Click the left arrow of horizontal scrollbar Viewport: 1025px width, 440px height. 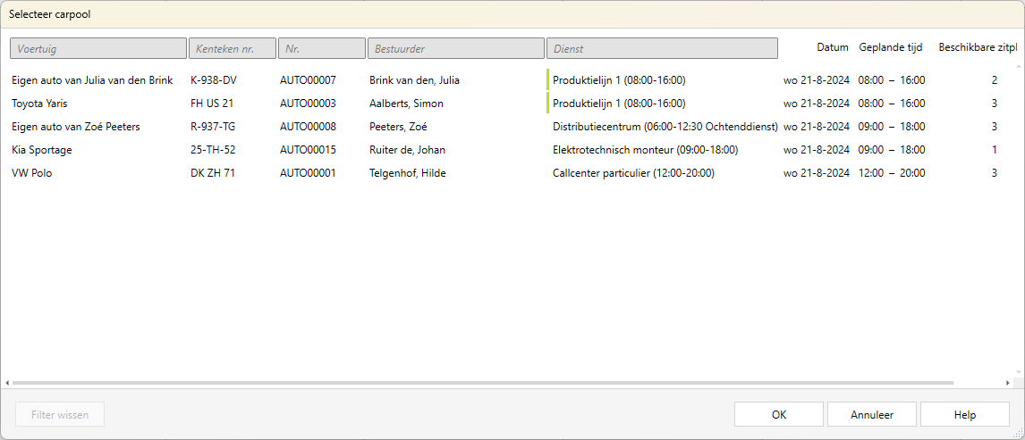[x=7, y=383]
